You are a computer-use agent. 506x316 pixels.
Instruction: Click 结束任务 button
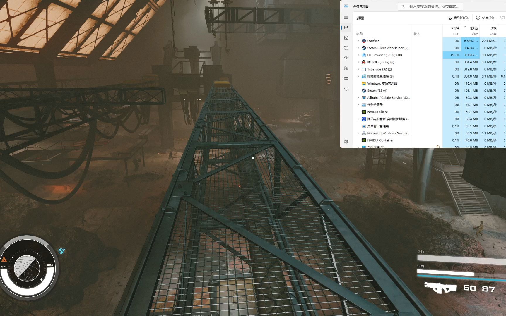pyautogui.click(x=485, y=18)
